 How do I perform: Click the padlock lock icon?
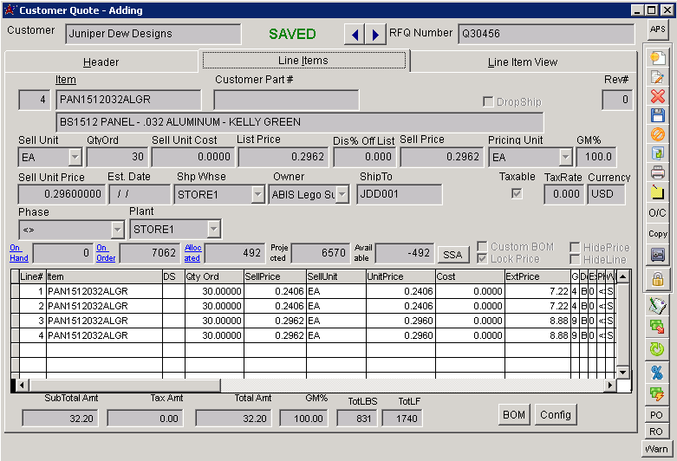click(x=657, y=278)
